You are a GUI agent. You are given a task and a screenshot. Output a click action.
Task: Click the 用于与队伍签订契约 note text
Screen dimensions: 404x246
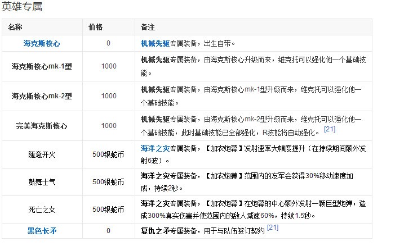234,231
